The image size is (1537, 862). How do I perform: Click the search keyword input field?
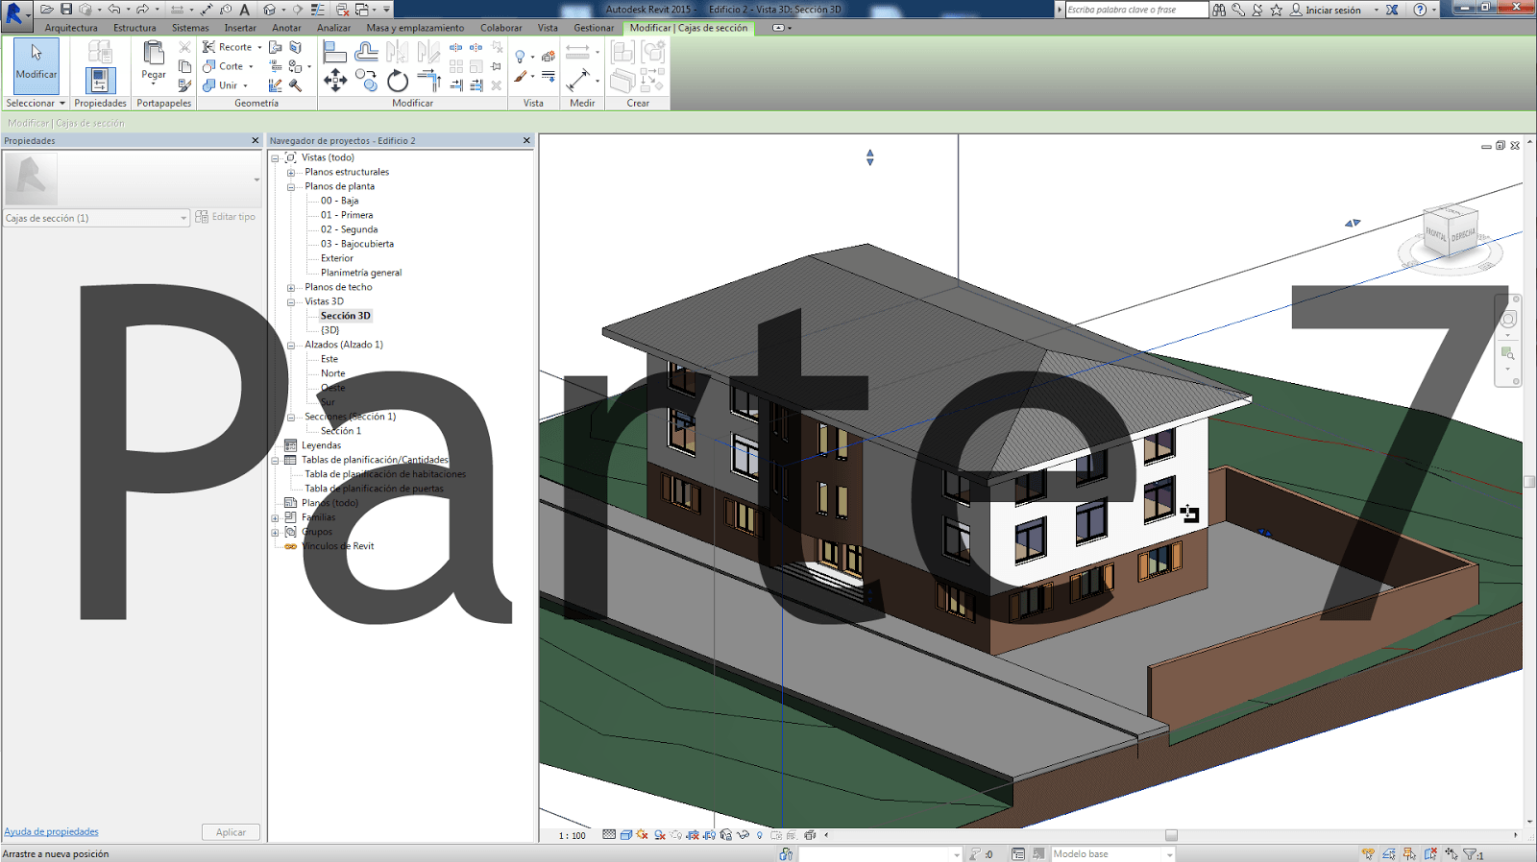point(1136,10)
